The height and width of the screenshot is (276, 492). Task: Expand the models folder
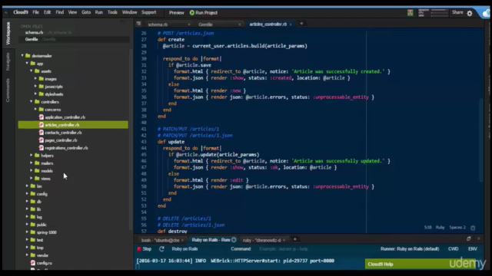coord(32,171)
